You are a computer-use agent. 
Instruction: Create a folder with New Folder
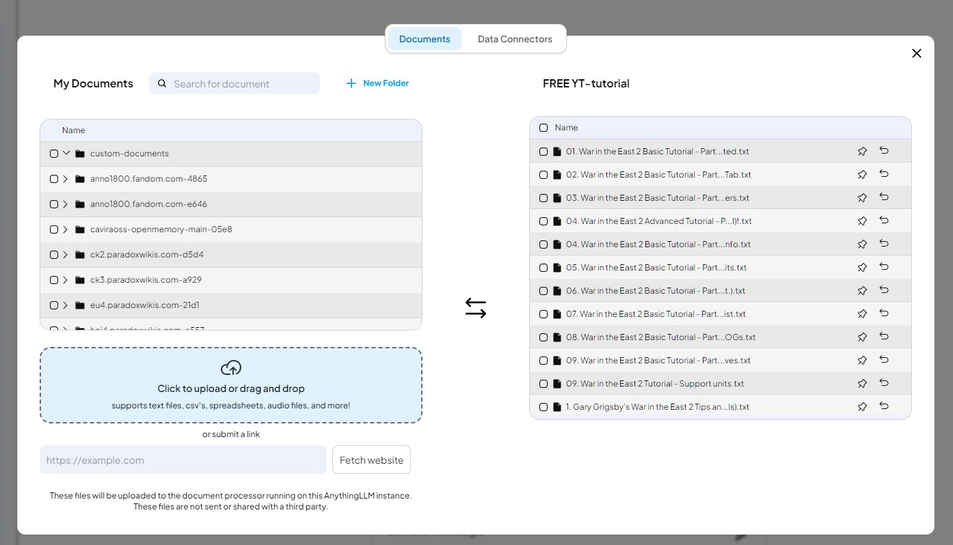(377, 83)
